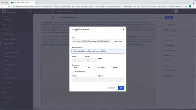196x110 pixels.
Task: Click the Save as Draft button
Action: click(157, 18)
